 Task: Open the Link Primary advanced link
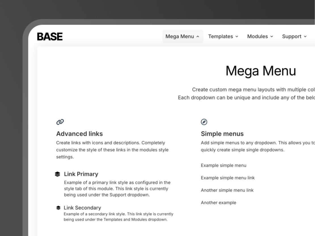coord(81,174)
